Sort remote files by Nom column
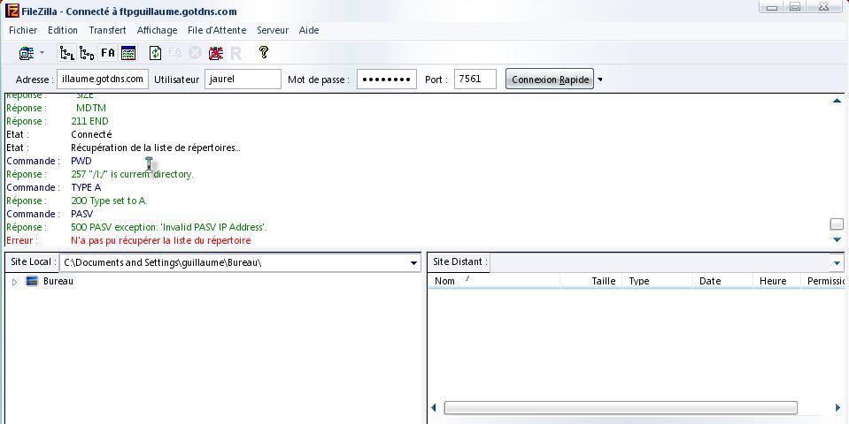 coord(494,281)
